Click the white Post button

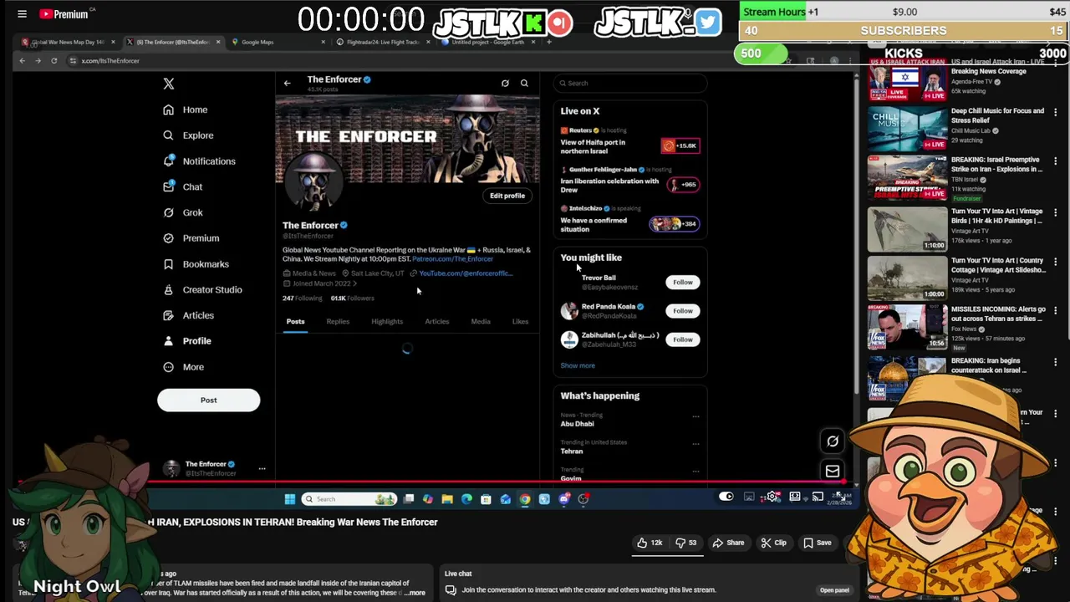pyautogui.click(x=208, y=400)
